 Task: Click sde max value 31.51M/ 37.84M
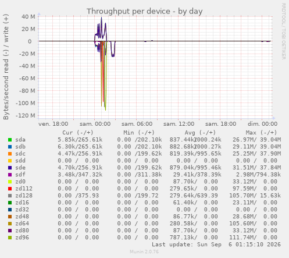point(256,168)
